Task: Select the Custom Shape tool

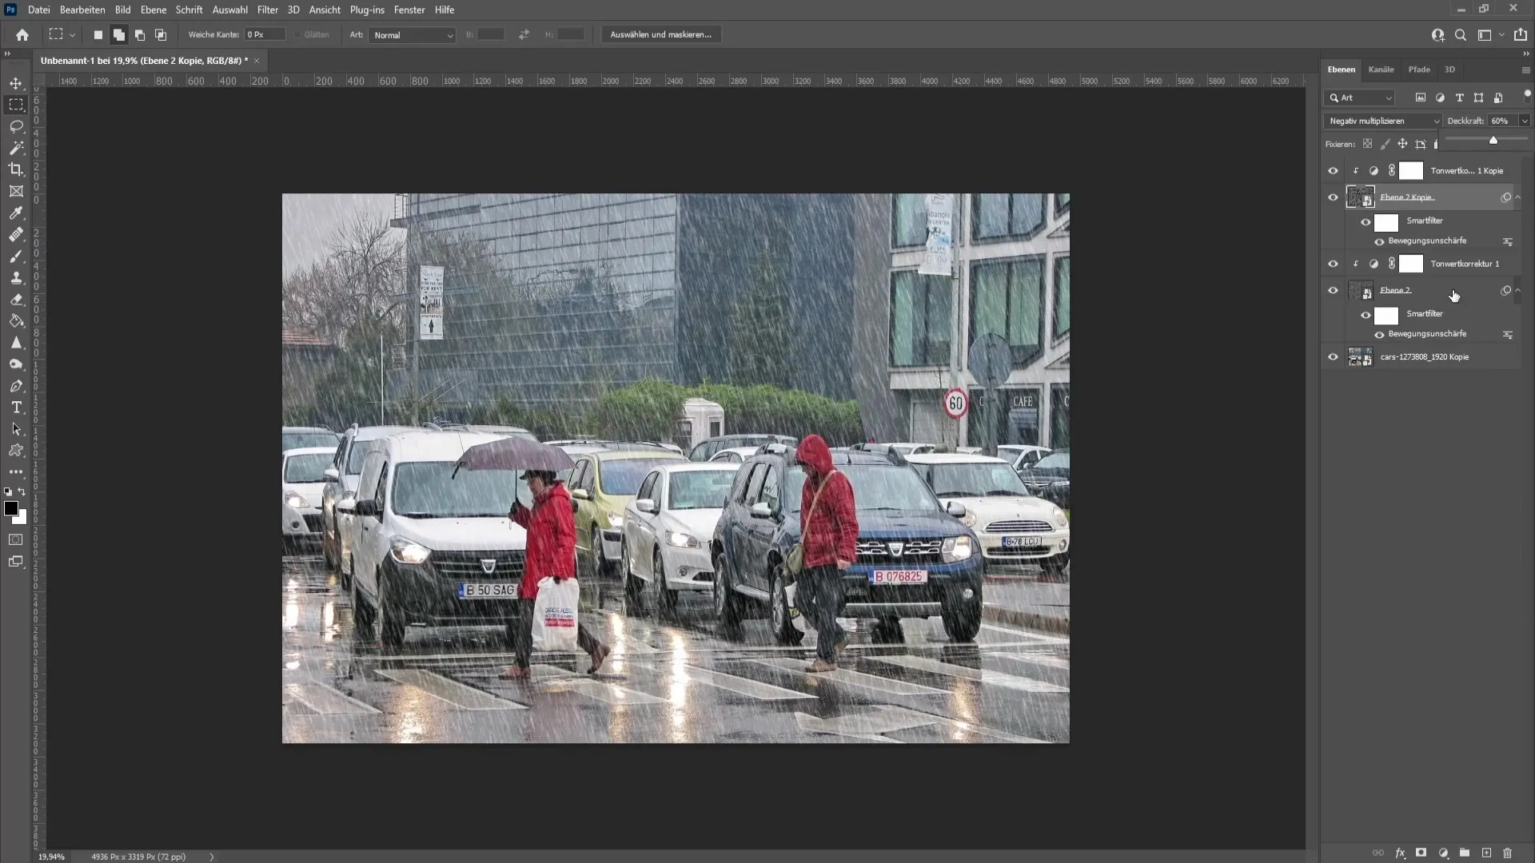Action: [x=16, y=451]
